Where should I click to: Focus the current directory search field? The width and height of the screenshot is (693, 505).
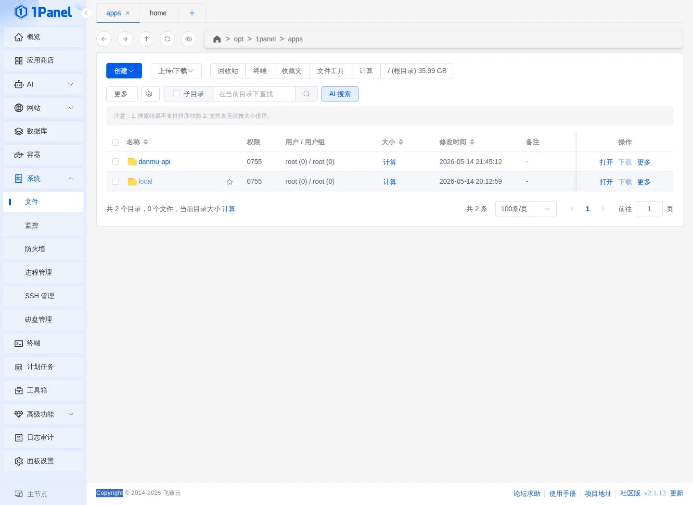(255, 94)
